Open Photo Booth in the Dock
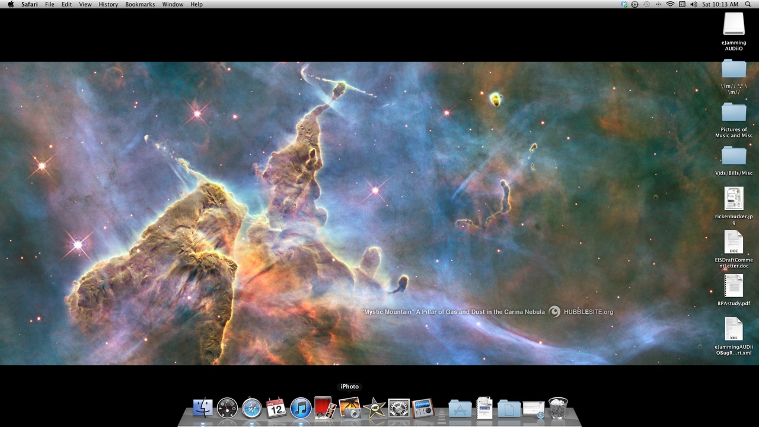Image resolution: width=759 pixels, height=427 pixels. 325,407
